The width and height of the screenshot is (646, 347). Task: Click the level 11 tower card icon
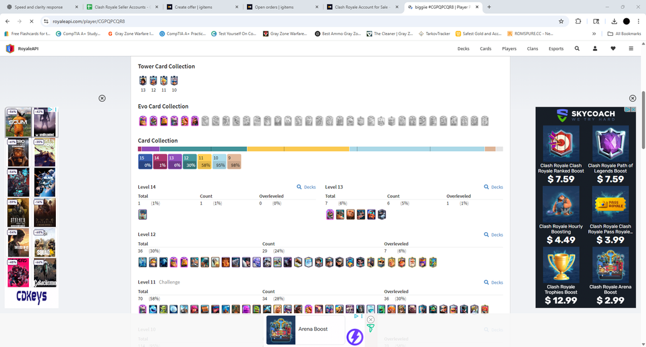(x=163, y=81)
